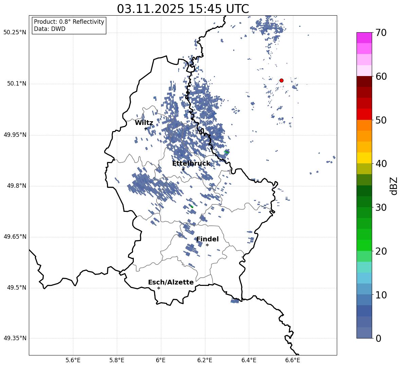Click the Wiltz city label
402x367 pixels.
coord(144,123)
